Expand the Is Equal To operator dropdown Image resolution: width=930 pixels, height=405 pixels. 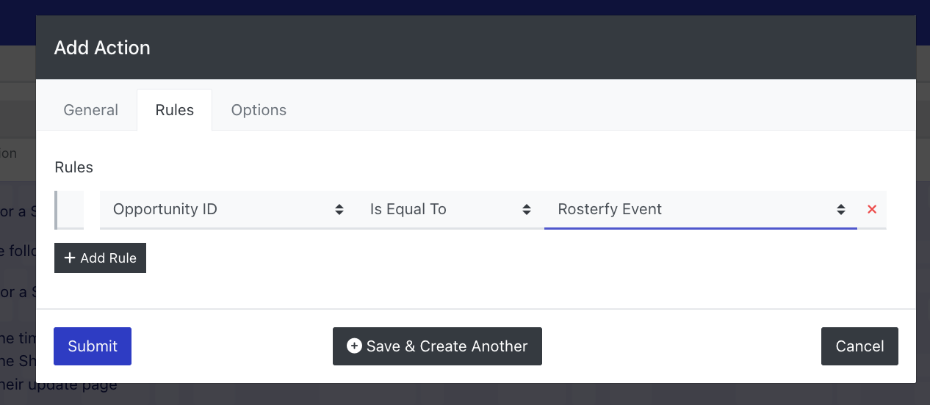pyautogui.click(x=450, y=210)
